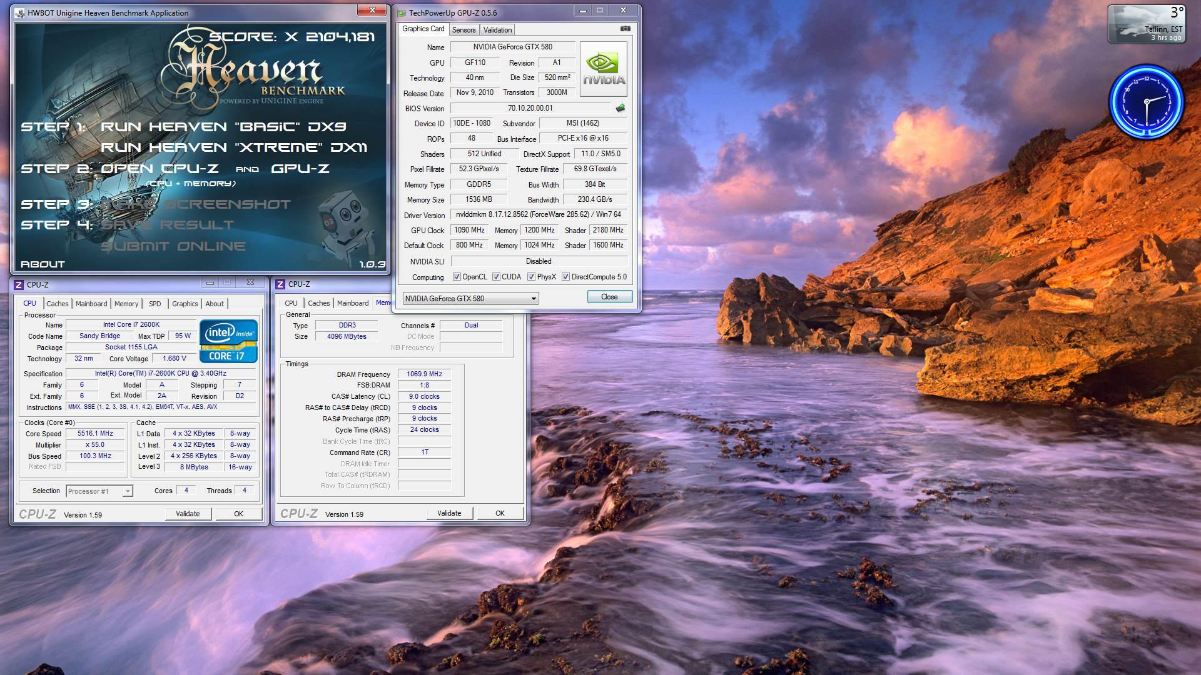Click RUN HEAVEN "XTREME" DX11 option
1201x675 pixels.
tap(234, 147)
